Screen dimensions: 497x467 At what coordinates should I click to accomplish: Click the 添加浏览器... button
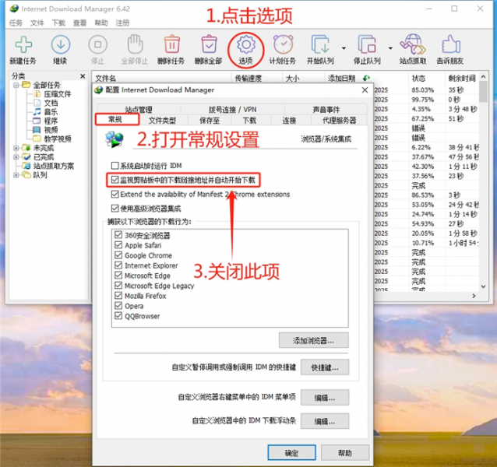tap(313, 340)
